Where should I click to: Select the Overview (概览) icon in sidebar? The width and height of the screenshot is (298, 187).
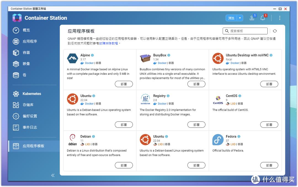pyautogui.click(x=16, y=30)
